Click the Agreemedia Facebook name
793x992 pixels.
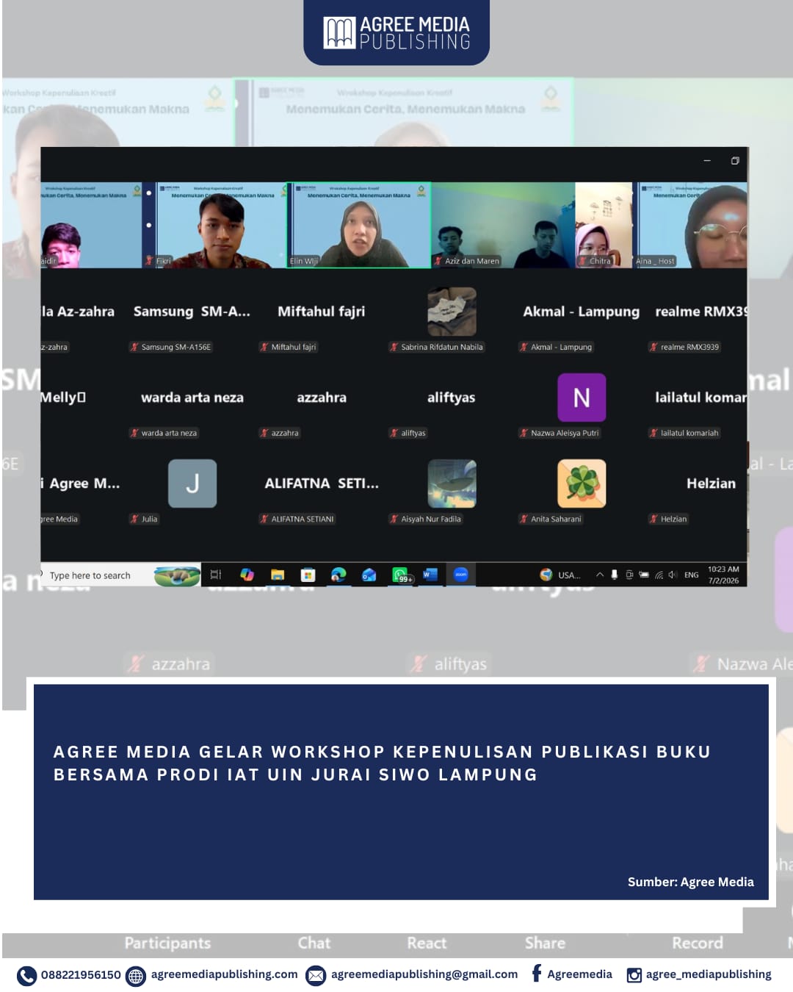click(x=579, y=974)
